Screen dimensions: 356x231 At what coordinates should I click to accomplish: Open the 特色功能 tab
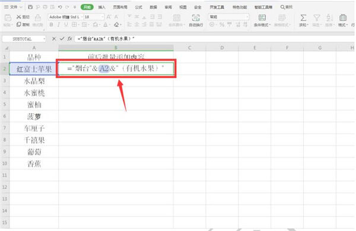click(x=239, y=7)
